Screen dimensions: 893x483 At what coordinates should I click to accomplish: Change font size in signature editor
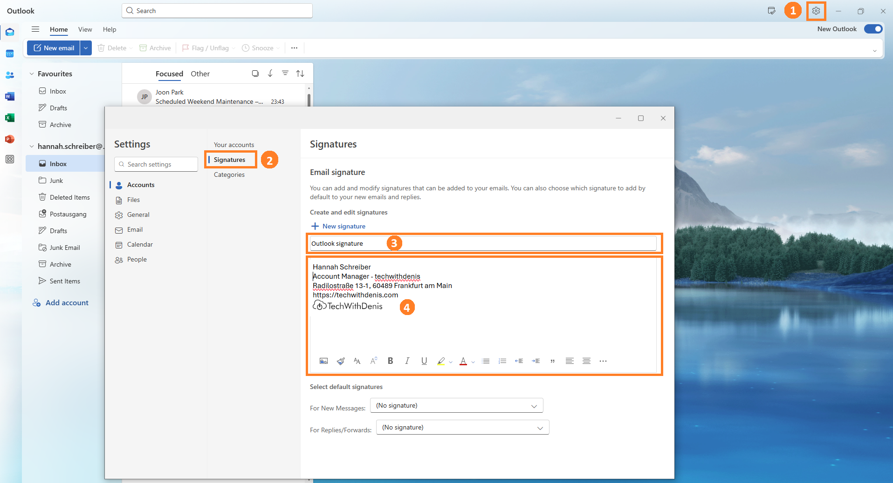(x=357, y=361)
